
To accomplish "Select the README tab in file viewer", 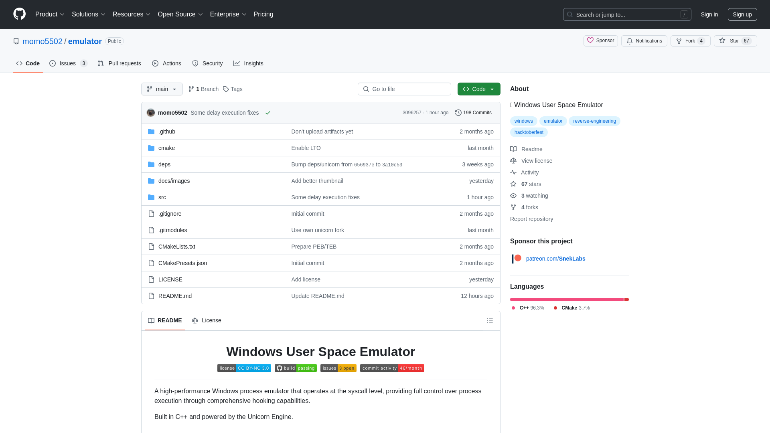I will click(165, 320).
